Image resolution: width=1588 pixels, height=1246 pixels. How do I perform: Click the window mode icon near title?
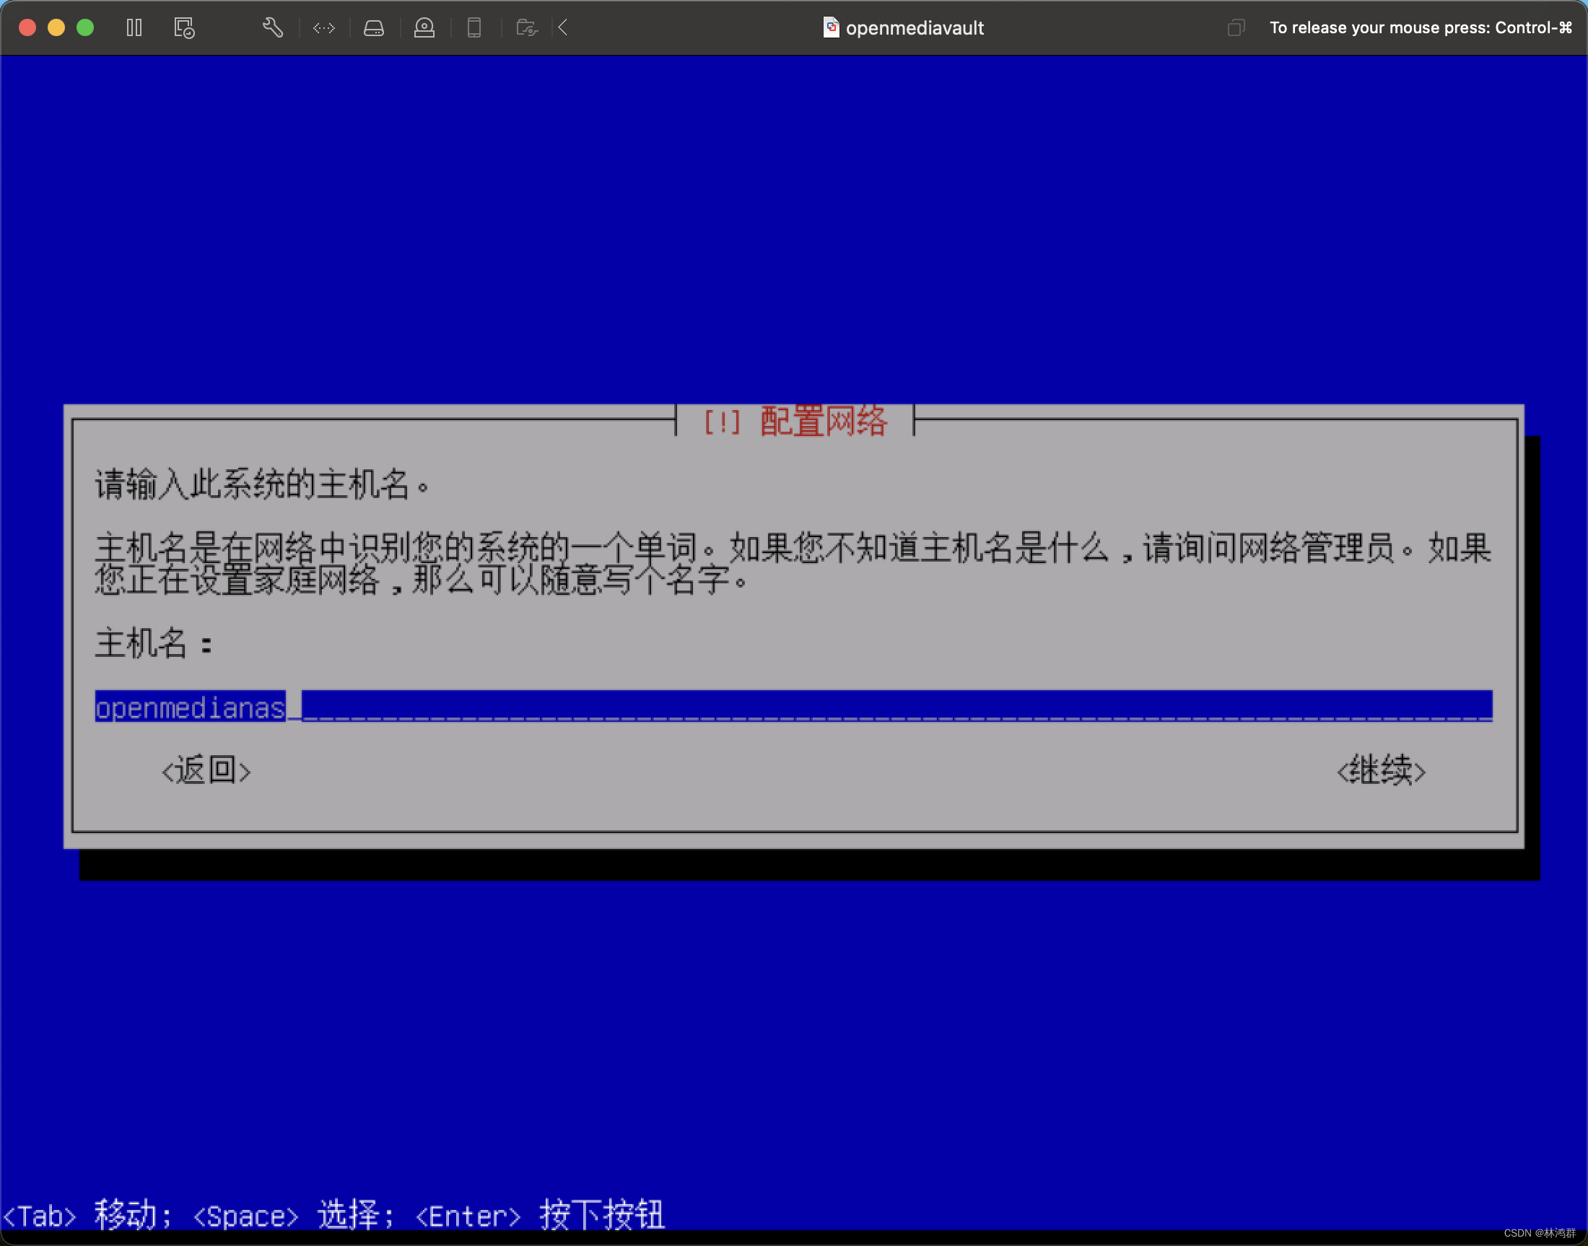tap(1235, 27)
